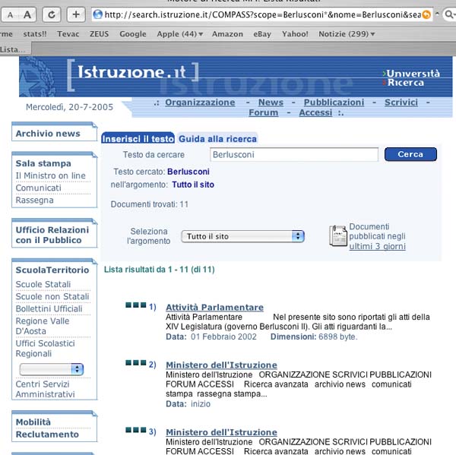
Task: Reload the page with the refresh button
Action: pos(52,14)
